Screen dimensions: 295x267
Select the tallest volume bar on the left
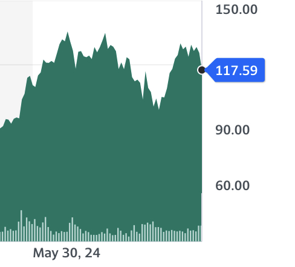pos(21,226)
